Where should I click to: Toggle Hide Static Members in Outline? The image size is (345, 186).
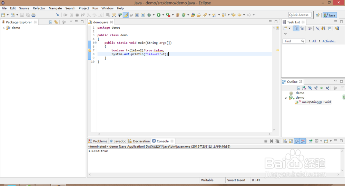point(316,88)
